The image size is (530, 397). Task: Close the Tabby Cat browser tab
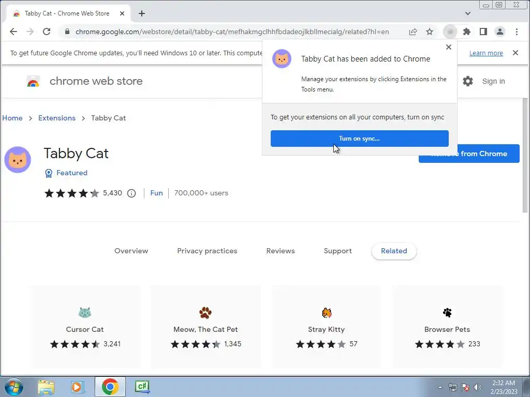coord(122,13)
